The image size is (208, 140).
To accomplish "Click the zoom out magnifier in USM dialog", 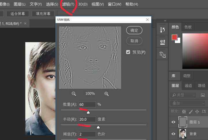I will pyautogui.click(x=74, y=94).
